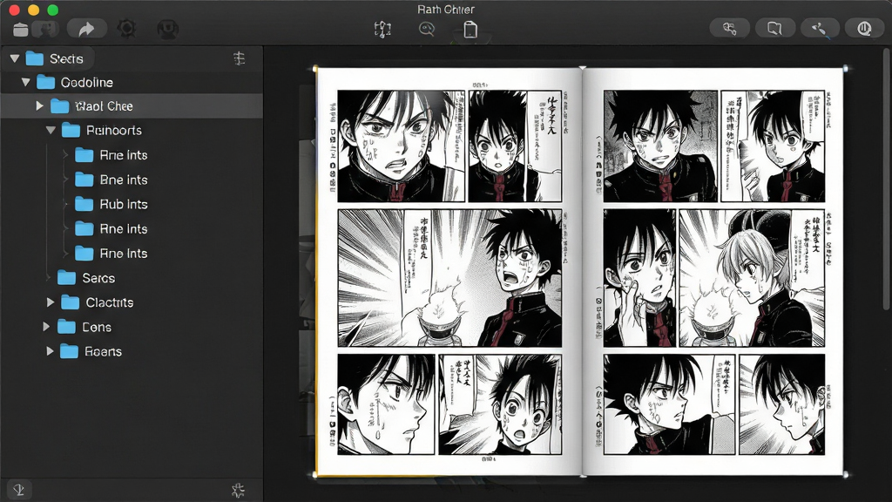The width and height of the screenshot is (892, 502).
Task: Collapse the Stects folder with its triangle
Action: 15,58
